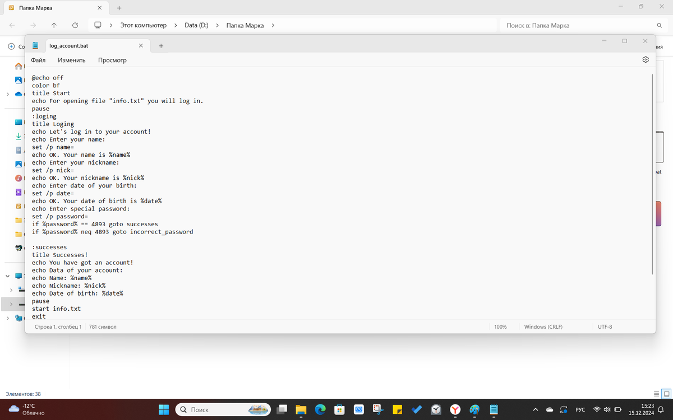Click the Этот компьютер breadcrumb
Screen dimensions: 673x420
144,25
